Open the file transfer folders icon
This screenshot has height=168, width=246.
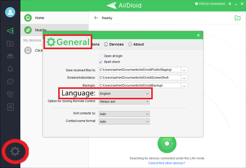(10, 43)
